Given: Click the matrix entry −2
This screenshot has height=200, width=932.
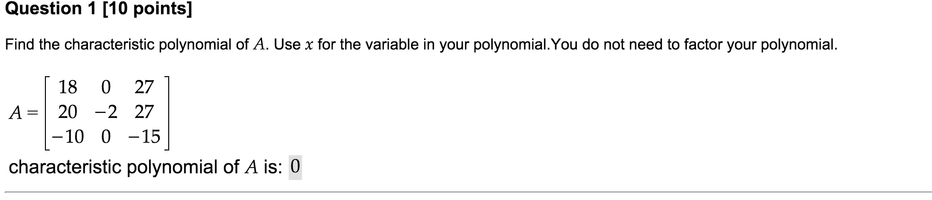Looking at the screenshot, I should (106, 112).
